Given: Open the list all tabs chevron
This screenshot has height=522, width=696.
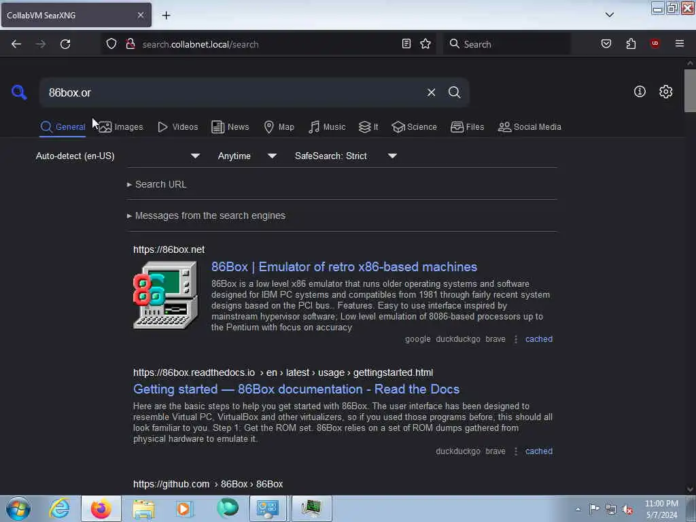Looking at the screenshot, I should coord(610,15).
